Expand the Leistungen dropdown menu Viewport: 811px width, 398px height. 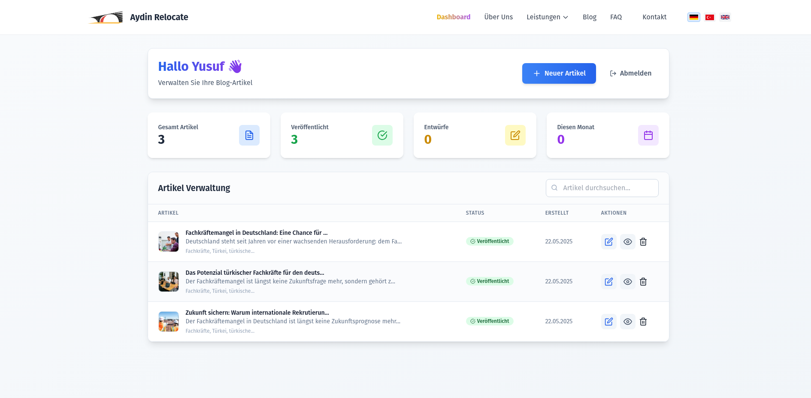pos(547,17)
